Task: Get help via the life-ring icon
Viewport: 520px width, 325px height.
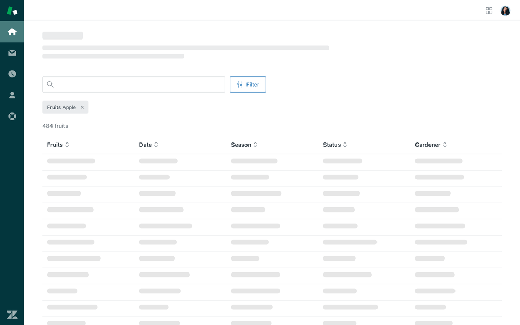Action: (x=11, y=116)
